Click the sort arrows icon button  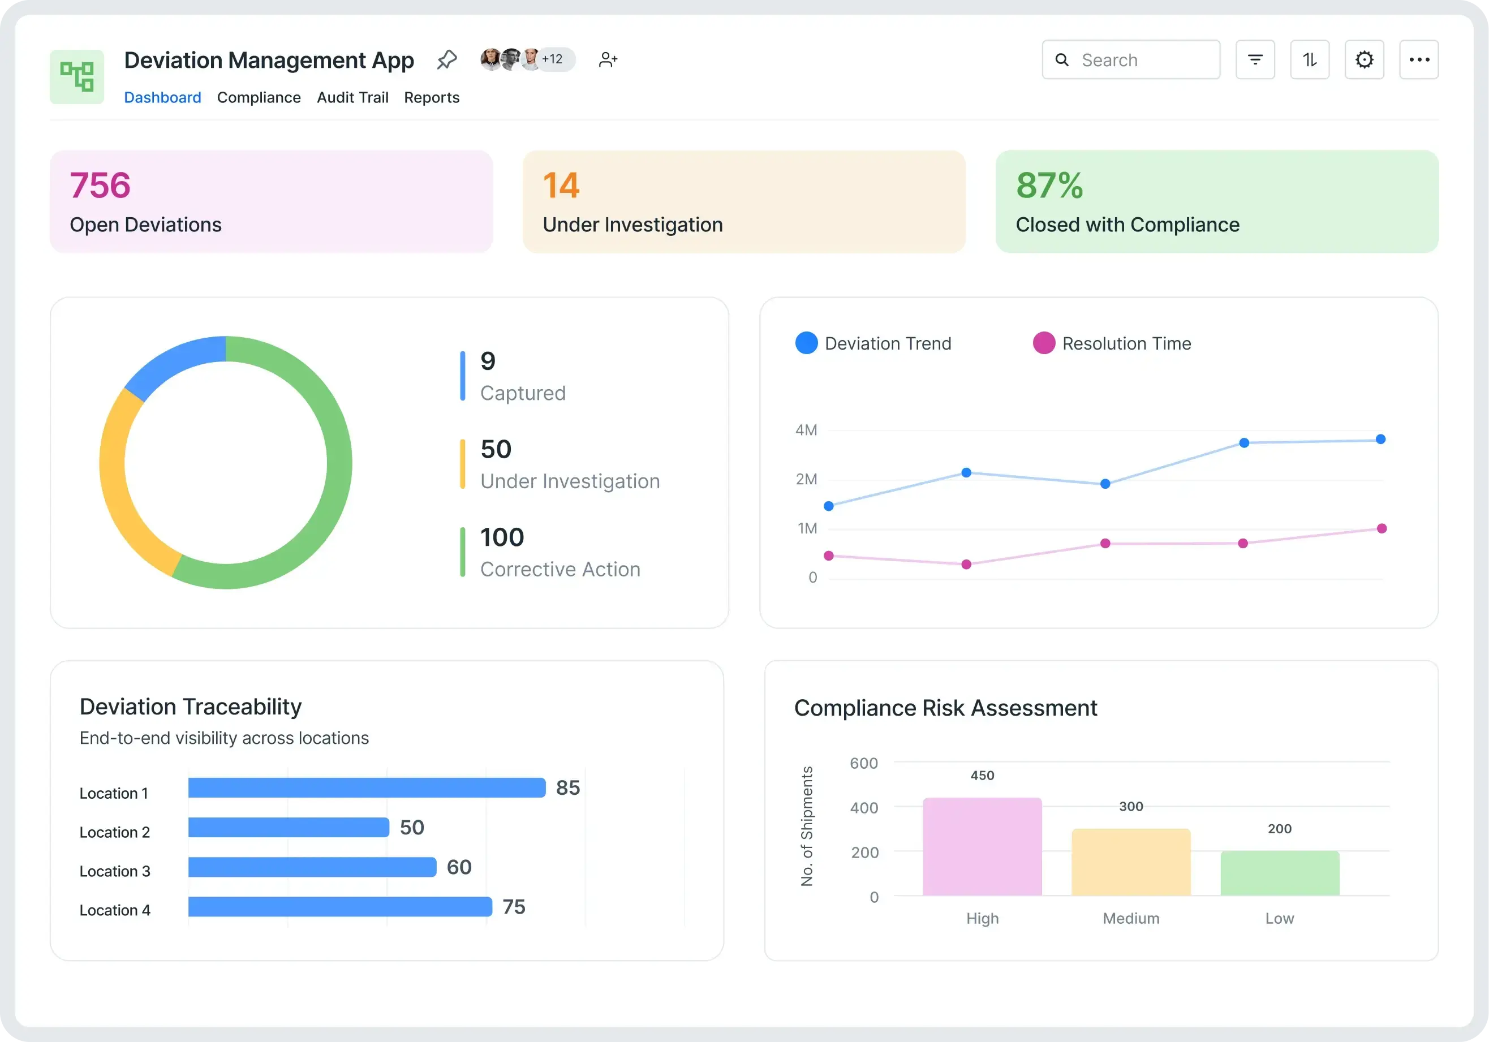coord(1309,59)
